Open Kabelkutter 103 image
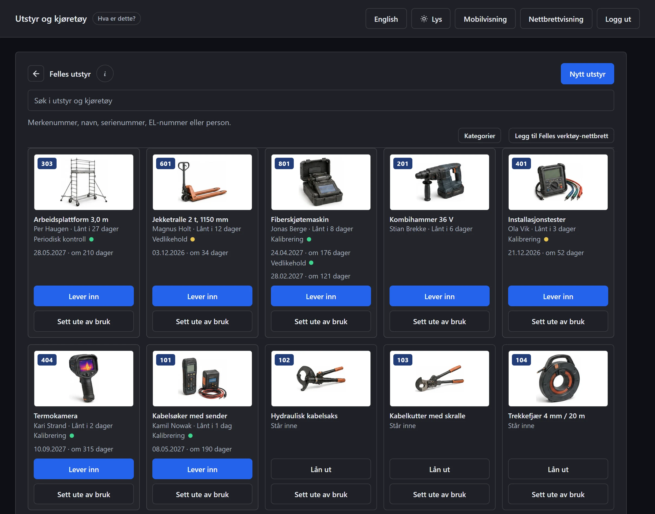The width and height of the screenshot is (655, 514). (x=440, y=379)
